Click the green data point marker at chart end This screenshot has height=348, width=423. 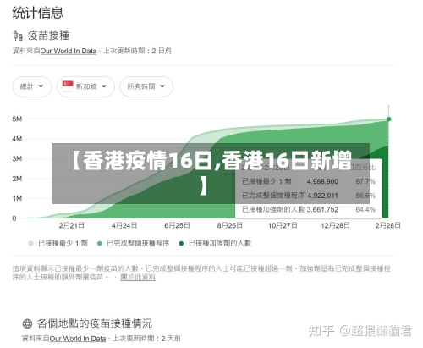point(388,119)
